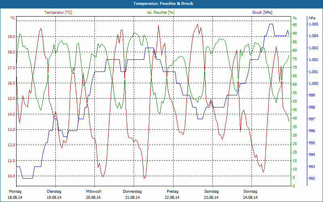
Task: Click the '%' humidity axis unit label
Action: click(x=295, y=18)
